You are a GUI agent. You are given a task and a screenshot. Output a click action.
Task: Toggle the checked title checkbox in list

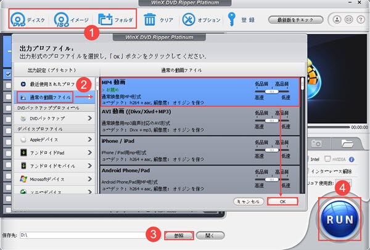click(9, 74)
